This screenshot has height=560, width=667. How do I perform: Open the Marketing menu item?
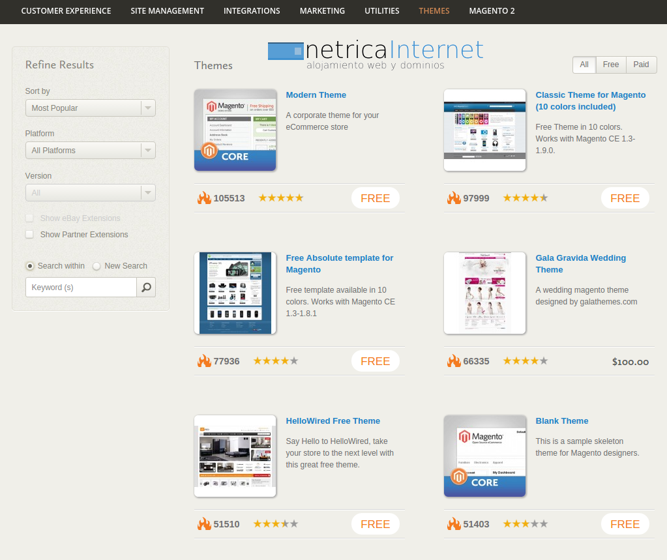tap(322, 11)
